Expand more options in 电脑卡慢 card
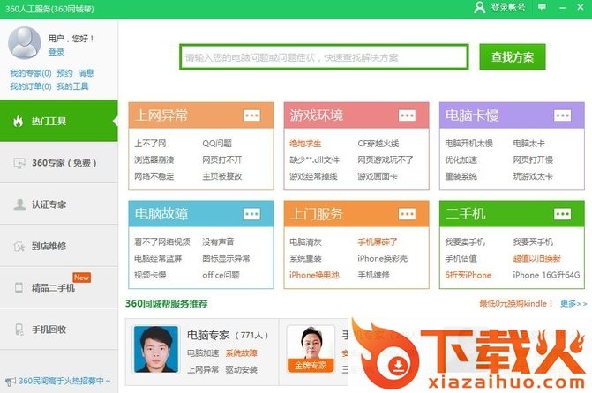592x393 pixels. pos(561,115)
